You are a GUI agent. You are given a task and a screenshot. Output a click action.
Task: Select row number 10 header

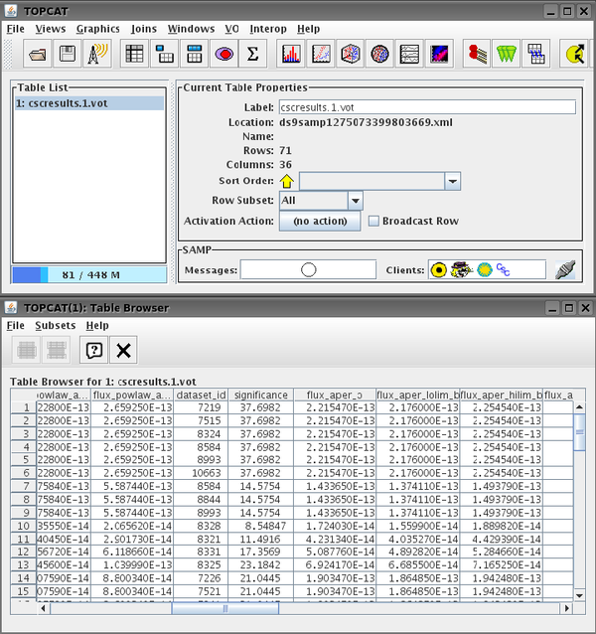click(24, 526)
